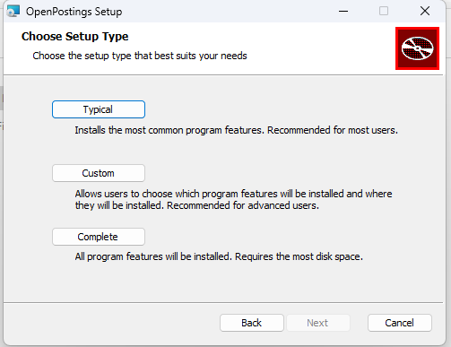Click the 'OpenPostings Setup' window title
Image resolution: width=451 pixels, height=347 pixels.
click(74, 12)
